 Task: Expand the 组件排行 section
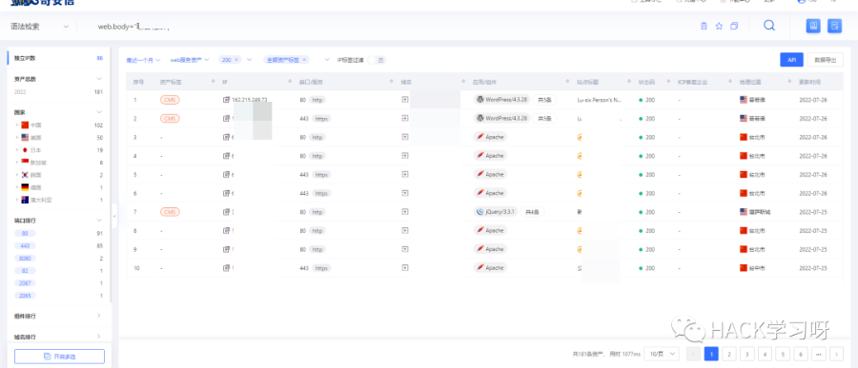[x=99, y=316]
